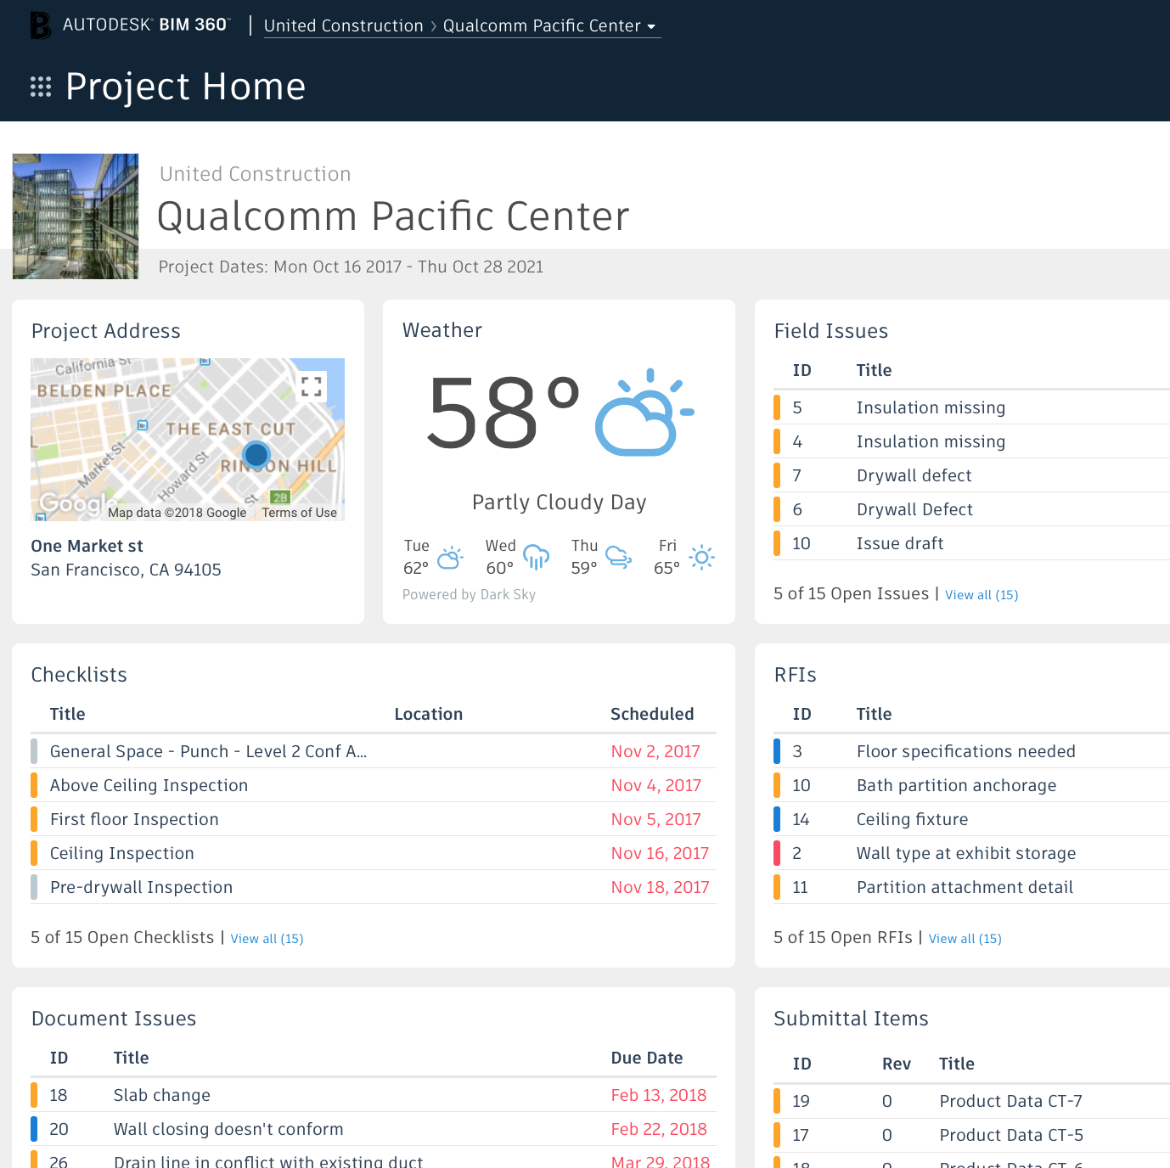Click Wednesday's rain forecast icon
Viewport: 1170px width, 1168px height.
click(x=537, y=557)
